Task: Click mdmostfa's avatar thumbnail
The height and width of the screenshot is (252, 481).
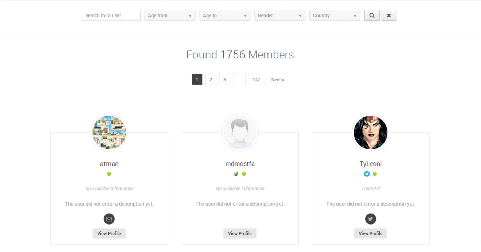Action: pyautogui.click(x=240, y=132)
